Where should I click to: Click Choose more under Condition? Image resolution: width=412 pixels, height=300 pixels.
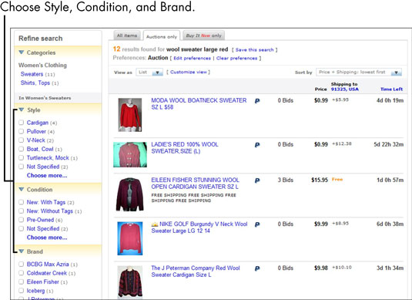47,238
